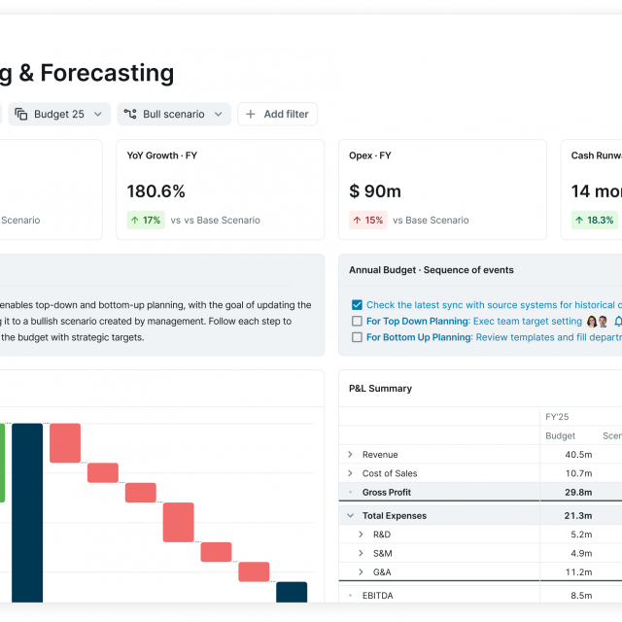The height and width of the screenshot is (622, 622).
Task: Expand the R&D expense row
Action: (x=362, y=535)
